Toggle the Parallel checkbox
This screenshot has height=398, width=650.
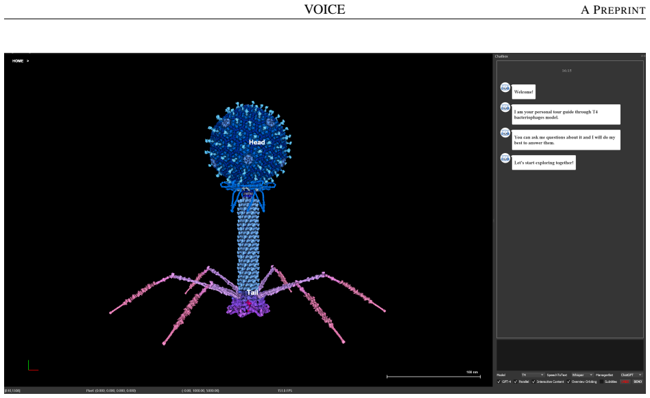[516, 382]
